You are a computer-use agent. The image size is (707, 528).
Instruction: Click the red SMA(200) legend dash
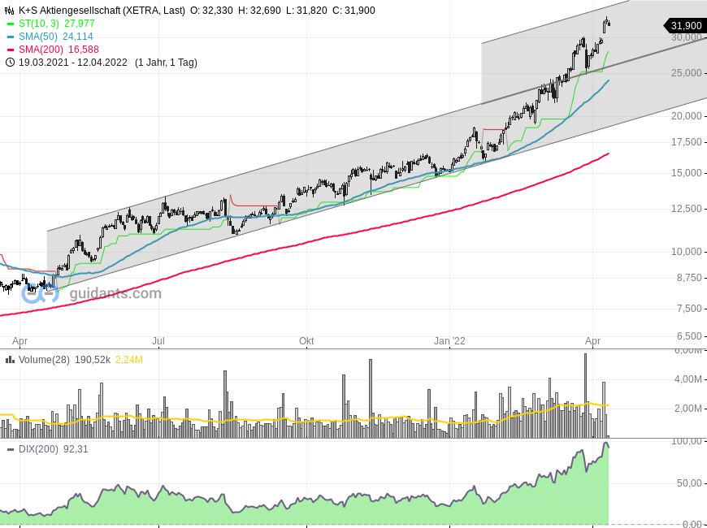[x=11, y=50]
